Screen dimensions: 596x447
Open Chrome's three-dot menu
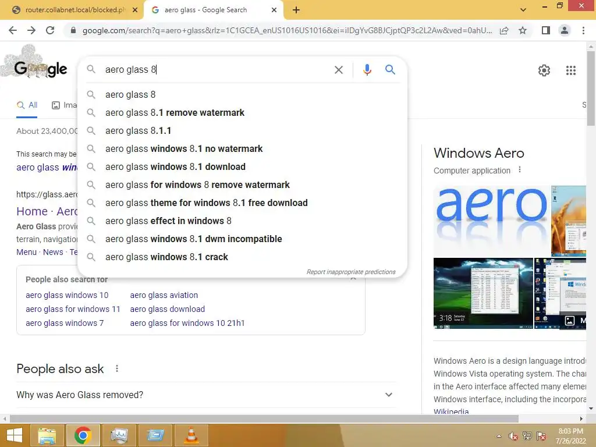(x=583, y=30)
